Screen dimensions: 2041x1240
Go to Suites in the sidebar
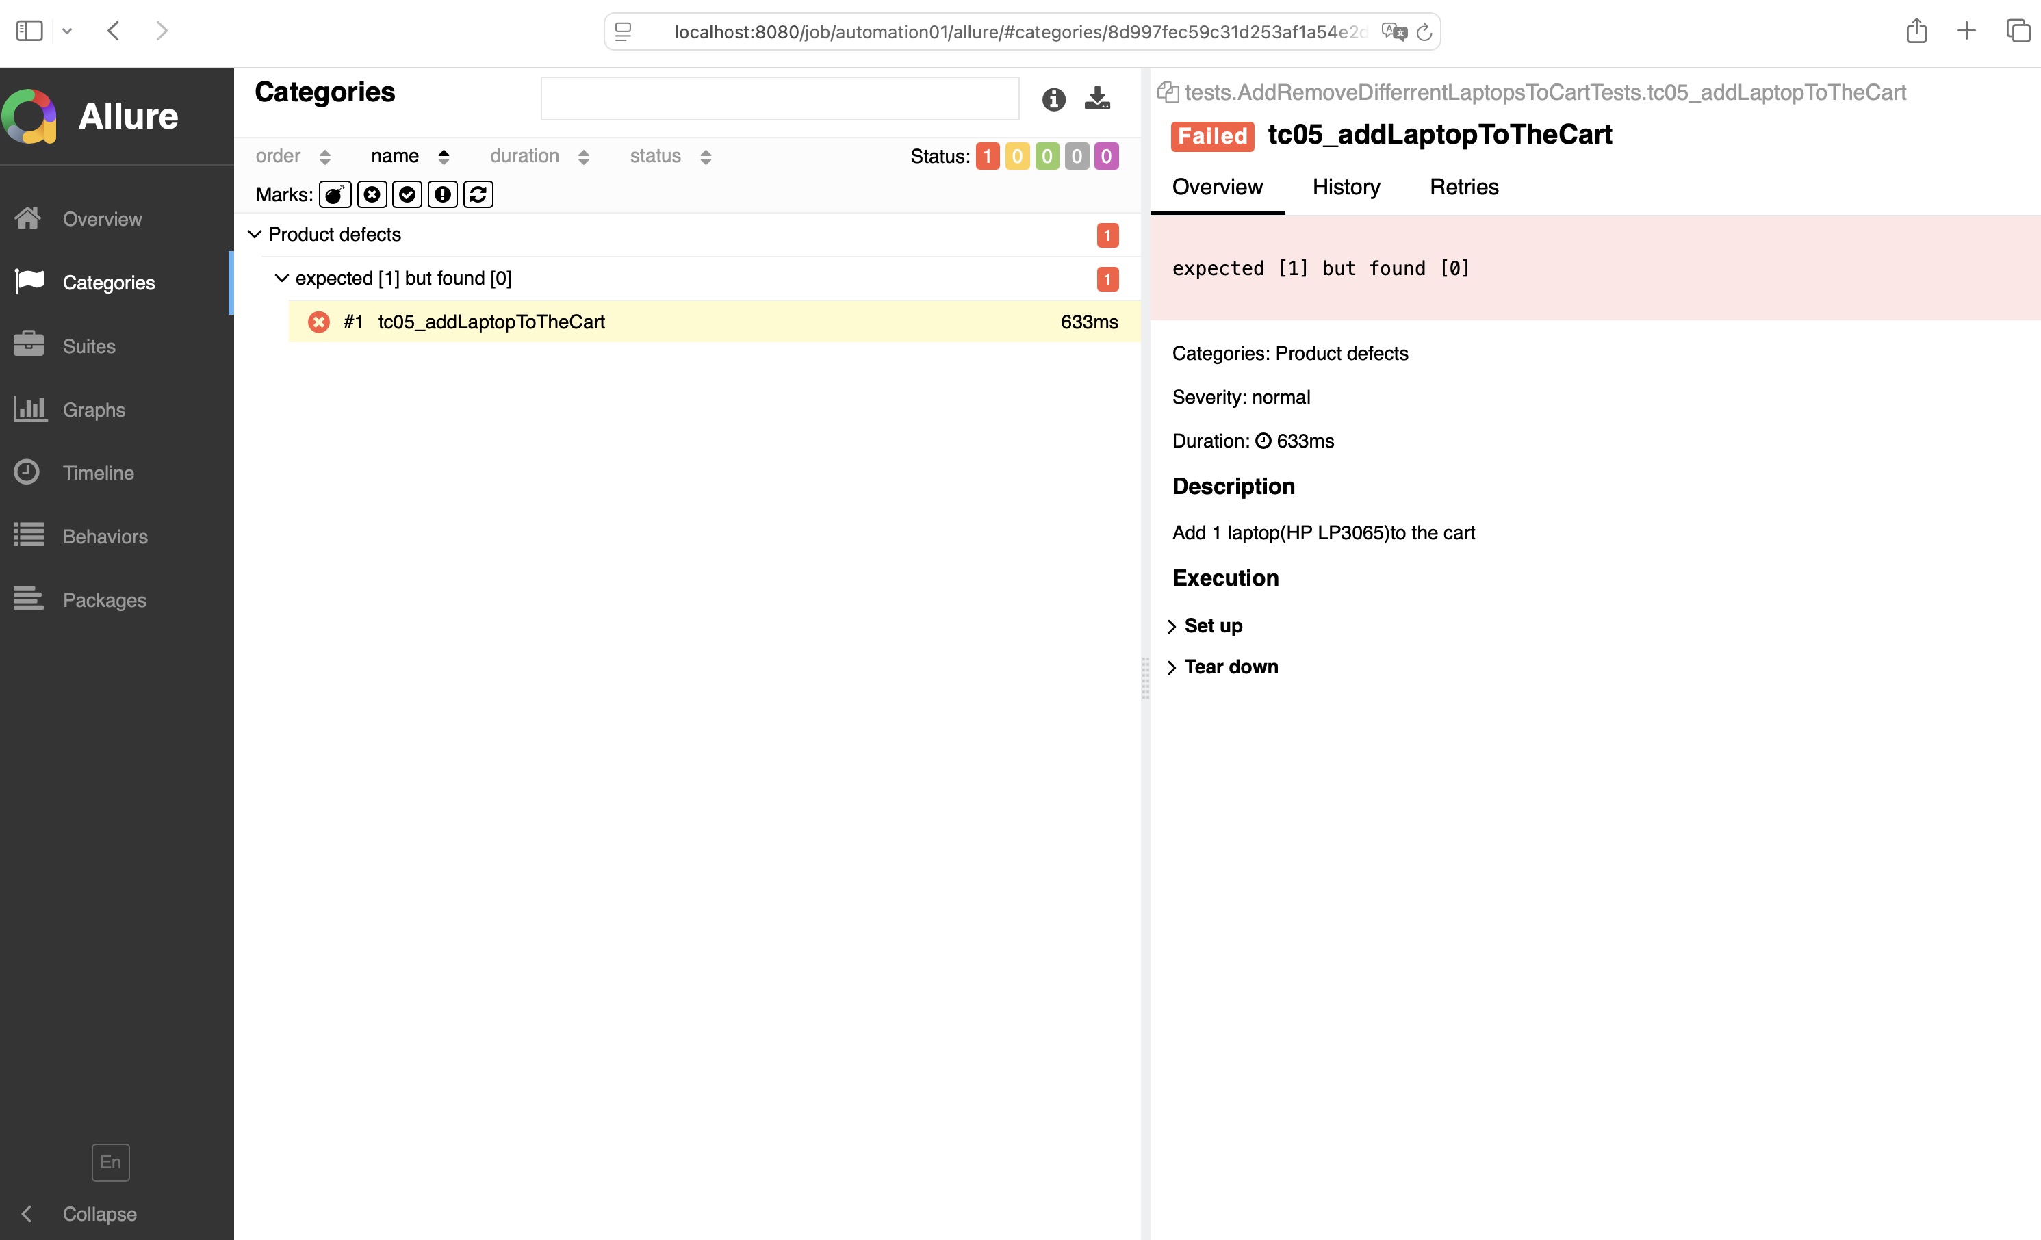pyautogui.click(x=88, y=346)
